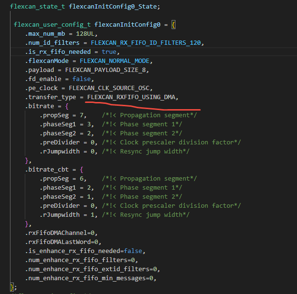Click the .flexcanMode field name
The height and width of the screenshot is (294, 297).
pyautogui.click(x=47, y=61)
